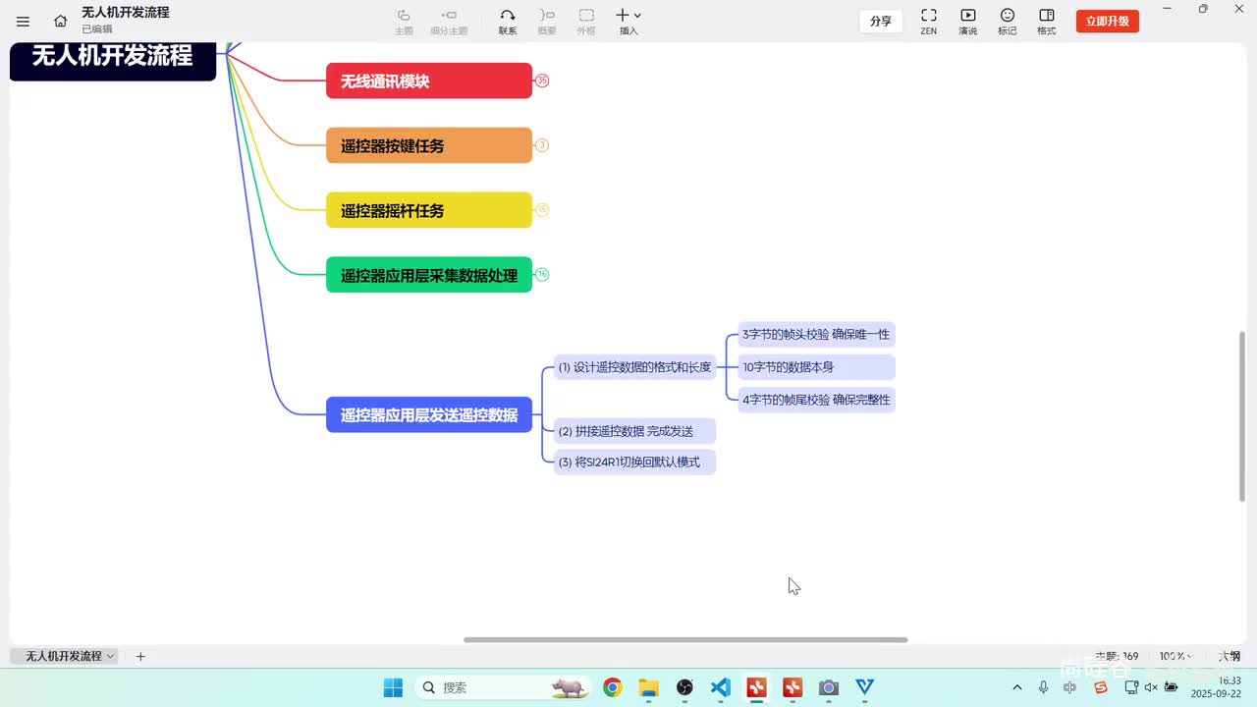The height and width of the screenshot is (707, 1257).
Task: Click the Share (分享) button
Action: tap(881, 21)
